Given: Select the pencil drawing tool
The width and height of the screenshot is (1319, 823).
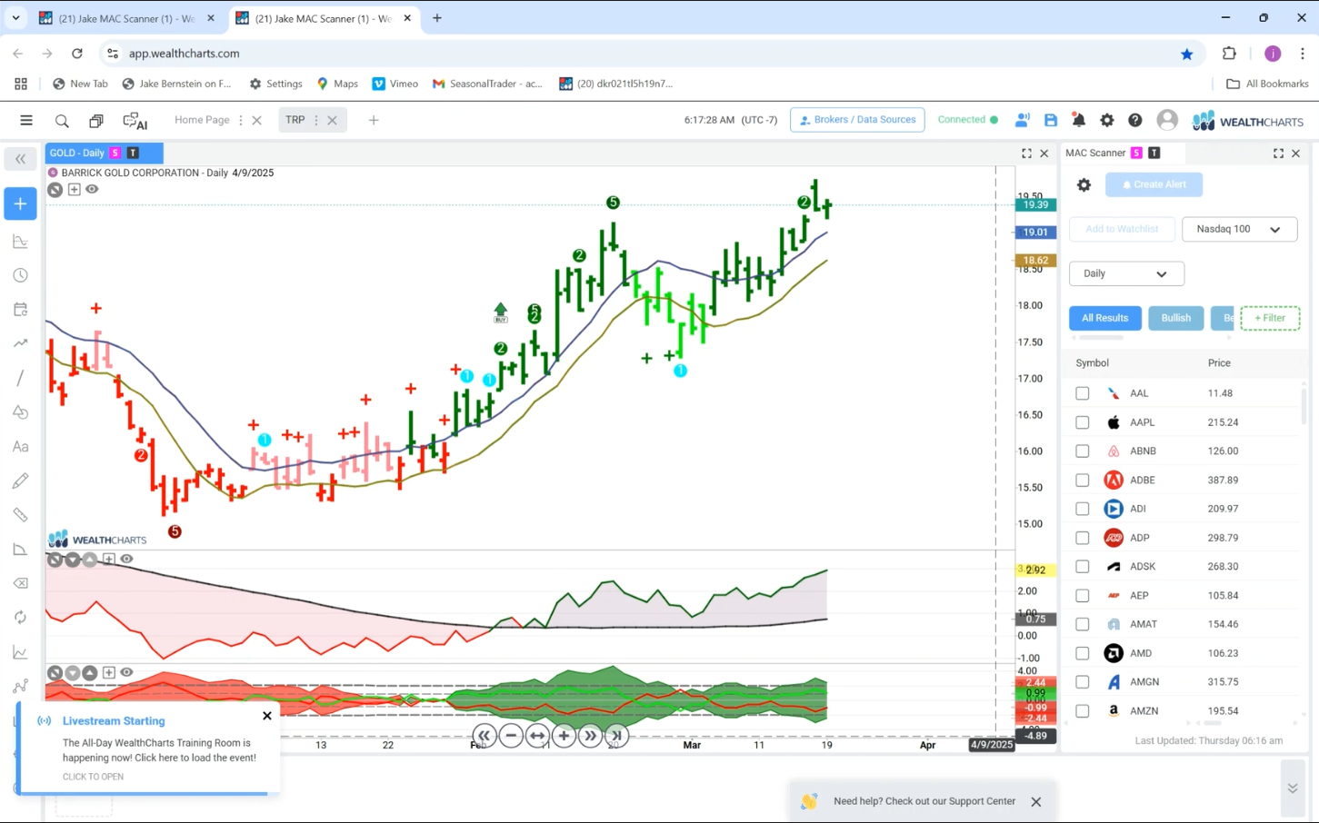Looking at the screenshot, I should click(x=20, y=481).
